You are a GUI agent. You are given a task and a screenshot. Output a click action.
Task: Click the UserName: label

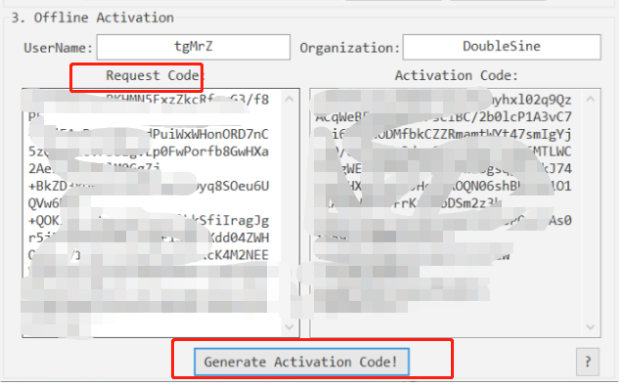tap(59, 49)
